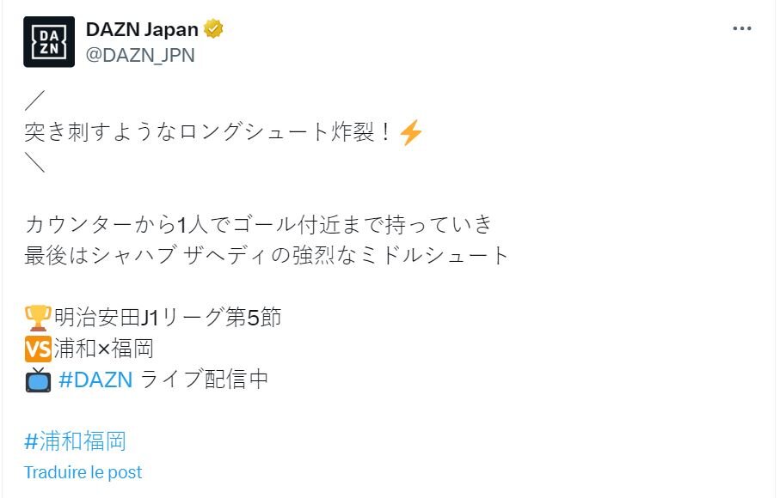Open the #DAZN hashtag

(95, 380)
